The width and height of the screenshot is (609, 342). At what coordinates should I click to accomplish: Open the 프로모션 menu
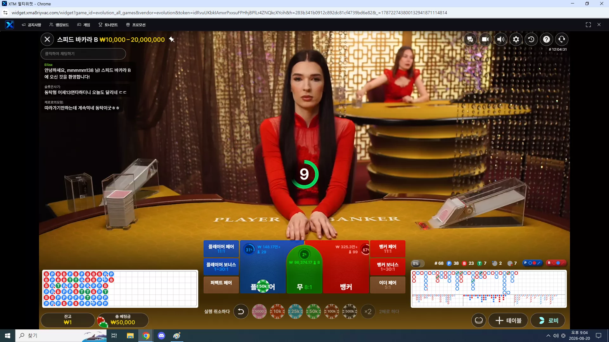click(136, 25)
